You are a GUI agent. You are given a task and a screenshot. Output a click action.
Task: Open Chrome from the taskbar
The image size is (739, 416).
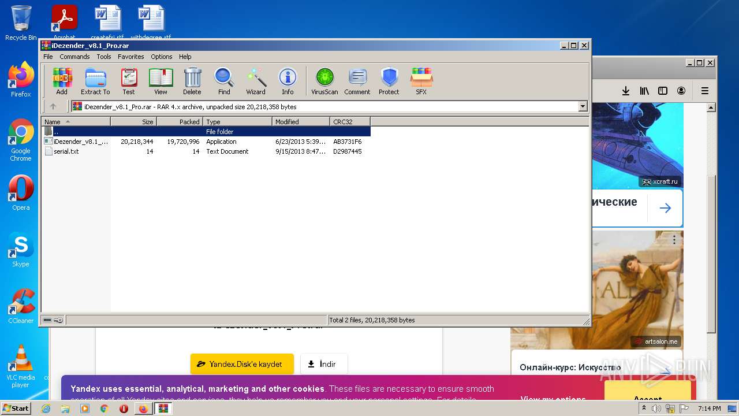[104, 408]
